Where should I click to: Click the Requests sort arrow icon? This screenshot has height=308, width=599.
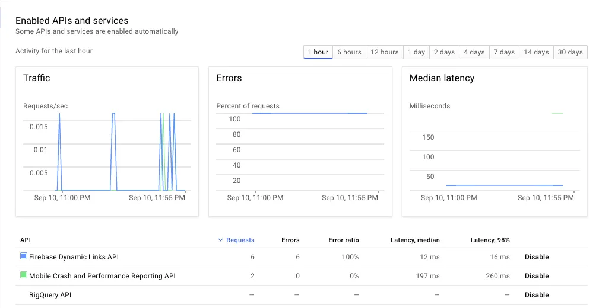[x=221, y=240]
